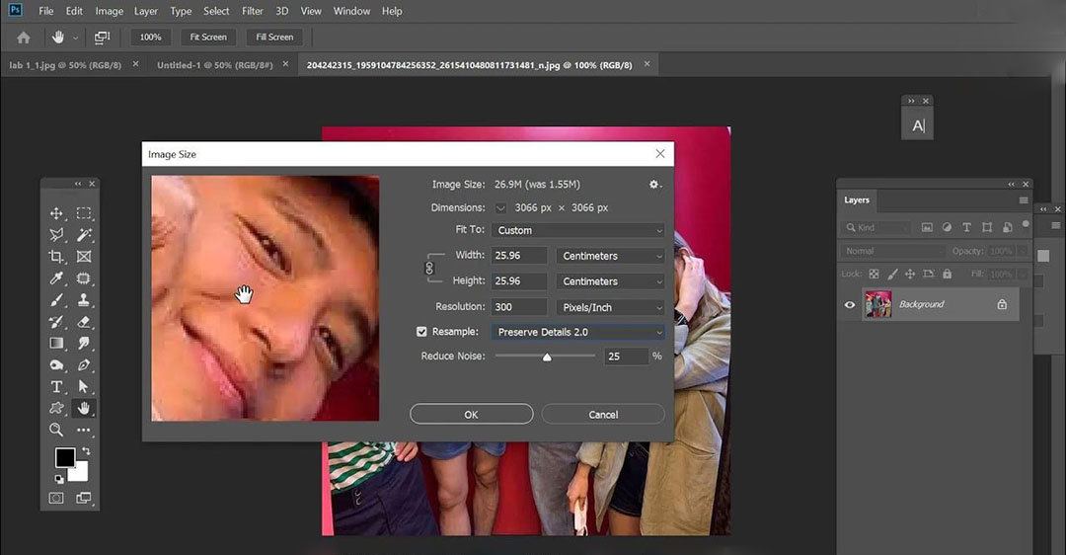Open the Dimensions units dropdown arrow
The image size is (1066, 555).
[500, 208]
